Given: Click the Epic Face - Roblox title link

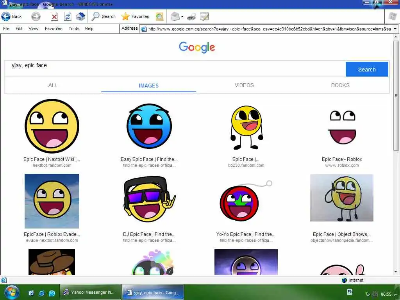Looking at the screenshot, I should 342,159.
